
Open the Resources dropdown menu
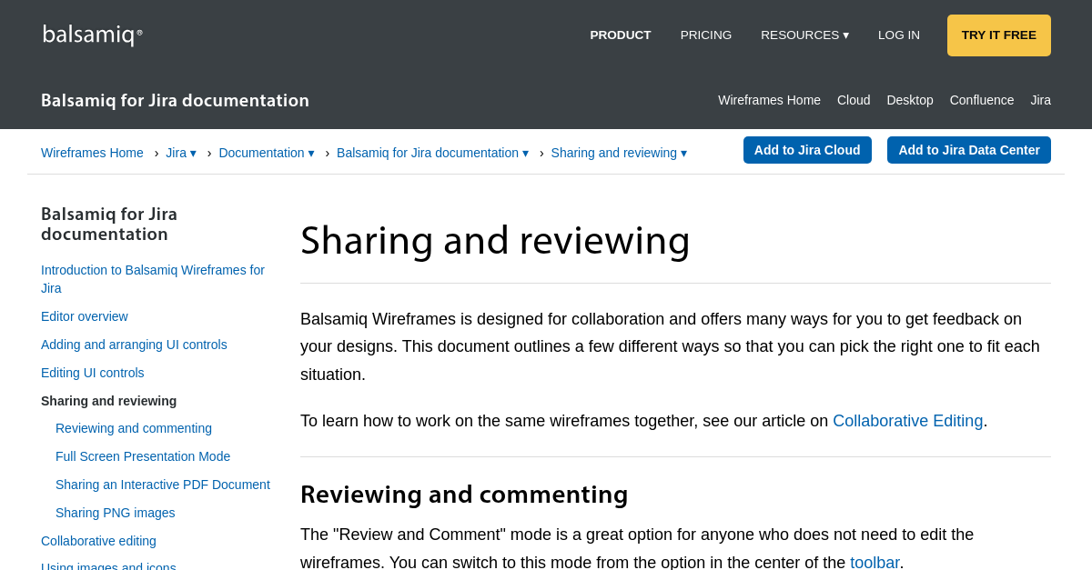[804, 35]
